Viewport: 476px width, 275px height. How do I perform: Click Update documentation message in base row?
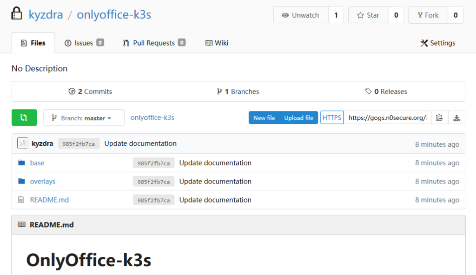click(x=215, y=163)
